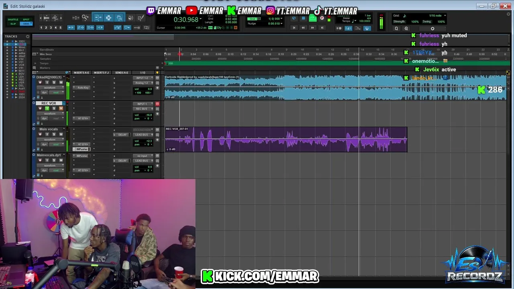Recall zoom preset 1
514x289 pixels.
point(41,28)
